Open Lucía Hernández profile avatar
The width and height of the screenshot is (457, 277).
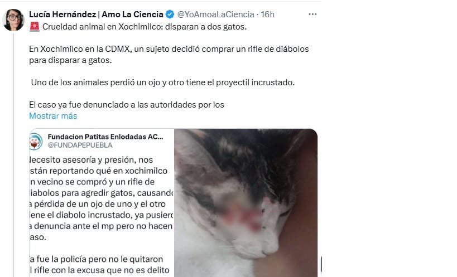pos(13,20)
